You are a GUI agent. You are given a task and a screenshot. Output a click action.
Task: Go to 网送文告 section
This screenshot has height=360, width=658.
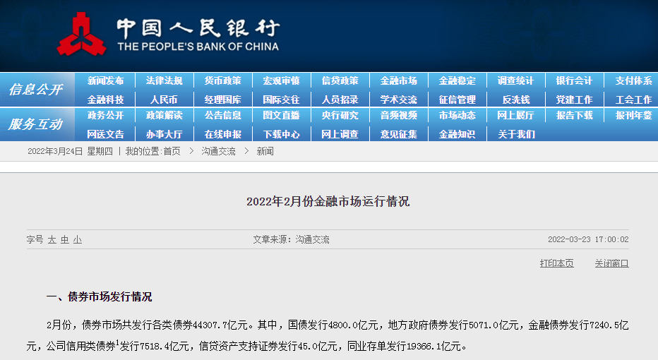pos(105,134)
